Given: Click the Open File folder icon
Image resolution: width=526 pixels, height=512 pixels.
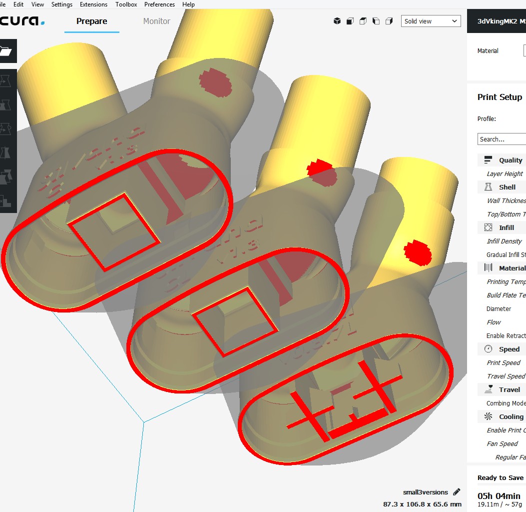Looking at the screenshot, I should tap(6, 51).
